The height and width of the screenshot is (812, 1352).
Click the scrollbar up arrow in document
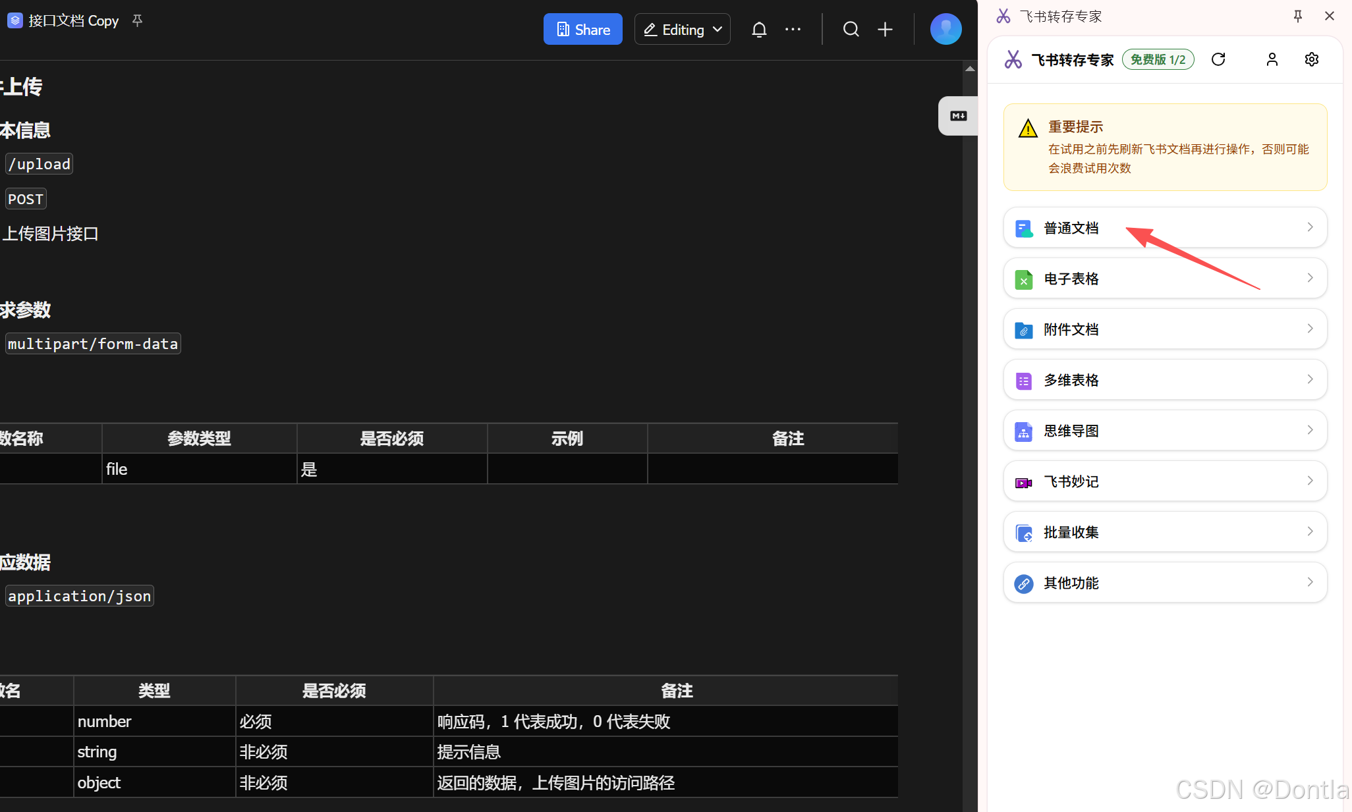[970, 68]
